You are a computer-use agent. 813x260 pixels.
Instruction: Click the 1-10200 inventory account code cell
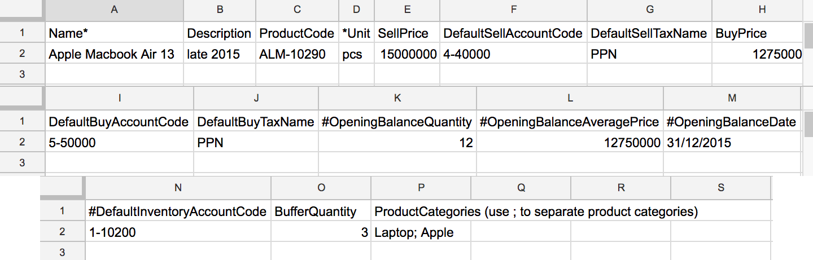coord(178,232)
